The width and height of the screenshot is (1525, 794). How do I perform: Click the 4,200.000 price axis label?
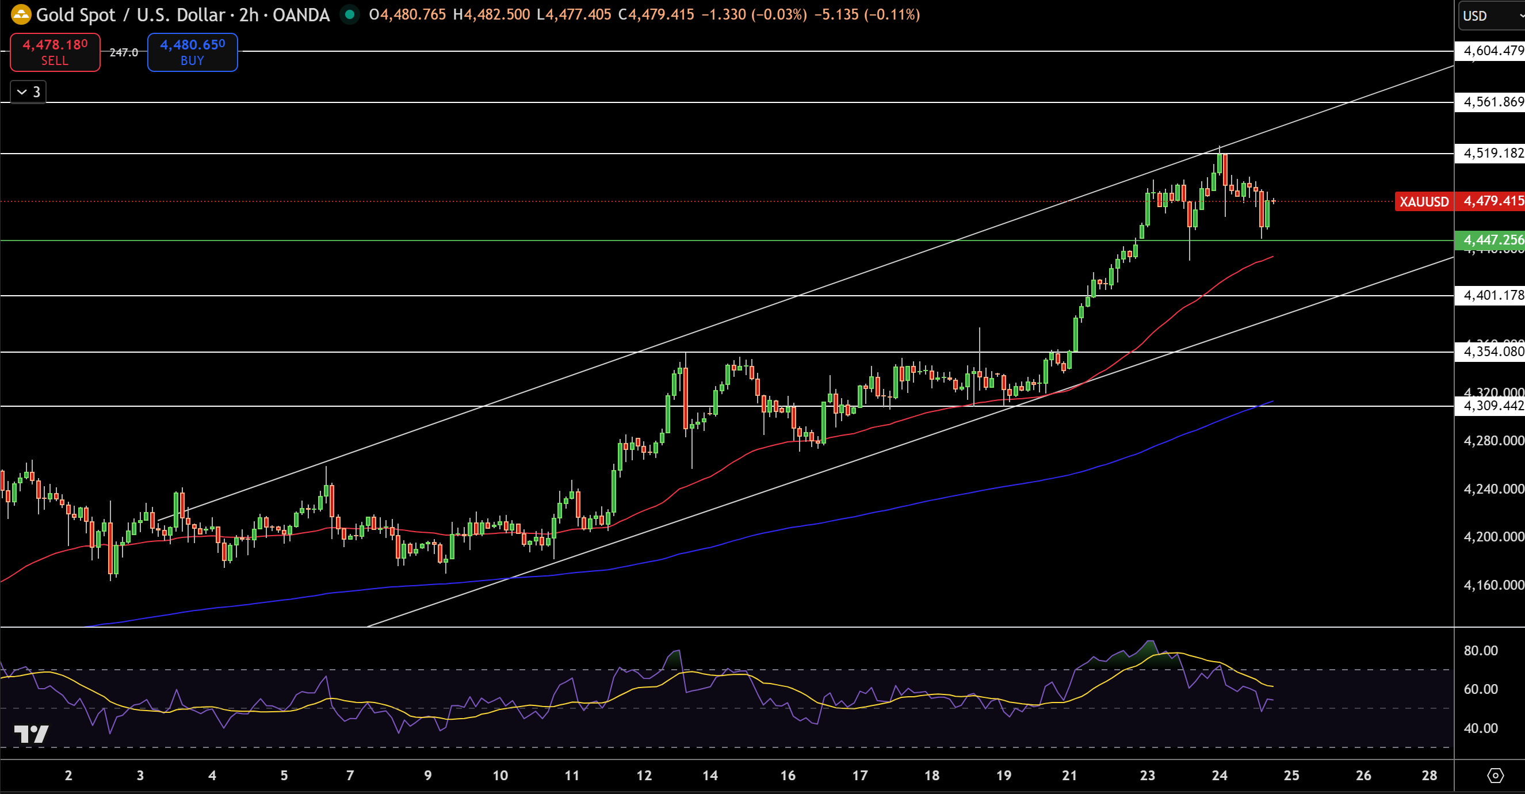point(1493,537)
